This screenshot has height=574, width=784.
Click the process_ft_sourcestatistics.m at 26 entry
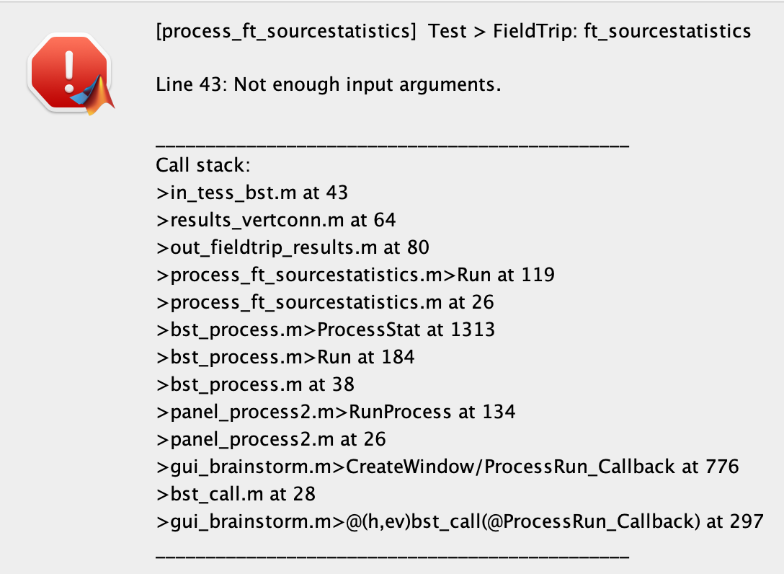pyautogui.click(x=325, y=302)
